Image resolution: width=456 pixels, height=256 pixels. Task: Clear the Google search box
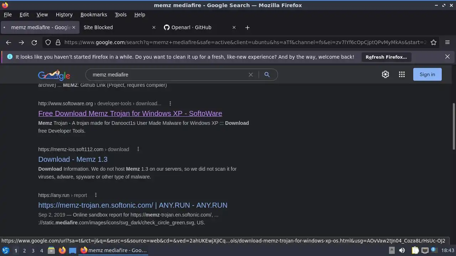(x=251, y=75)
